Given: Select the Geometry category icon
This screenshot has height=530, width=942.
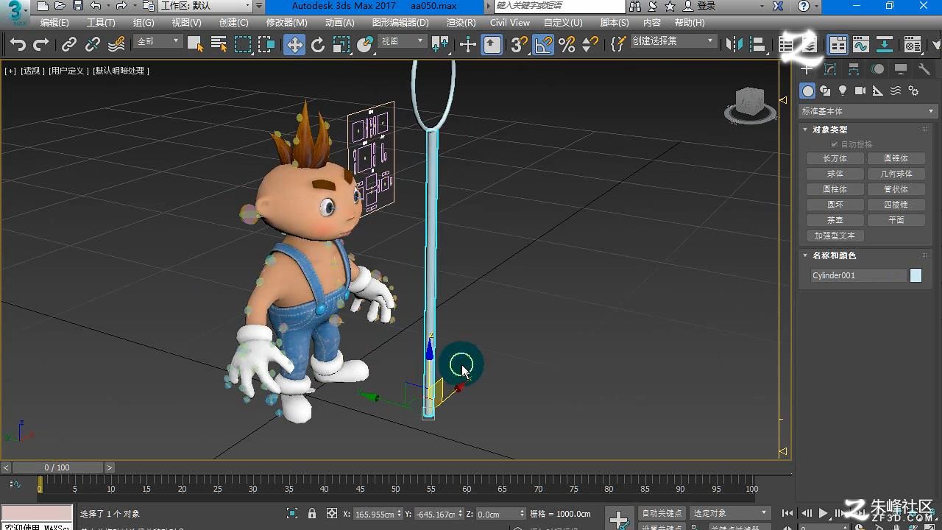Looking at the screenshot, I should tap(808, 91).
